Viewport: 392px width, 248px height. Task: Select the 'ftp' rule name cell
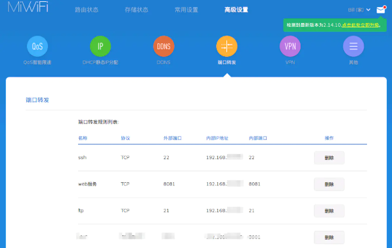(x=81, y=210)
